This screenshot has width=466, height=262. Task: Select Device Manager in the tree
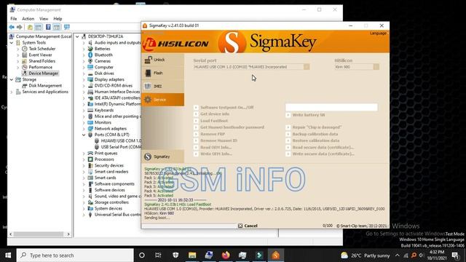(x=44, y=74)
